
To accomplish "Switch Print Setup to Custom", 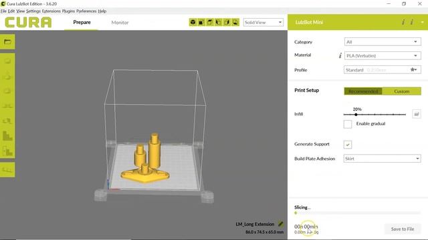I will coord(402,91).
